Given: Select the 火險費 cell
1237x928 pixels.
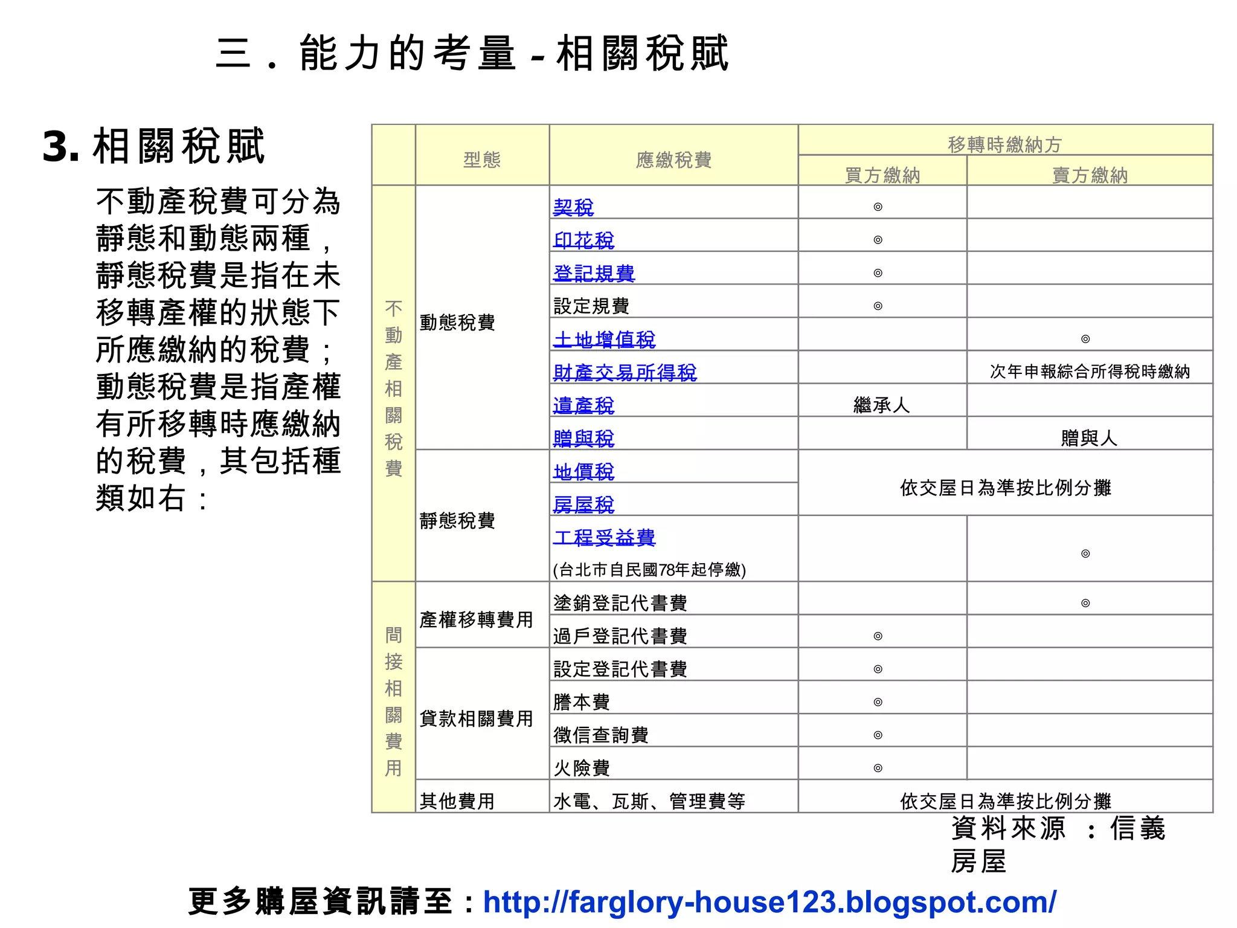Looking at the screenshot, I should [673, 763].
